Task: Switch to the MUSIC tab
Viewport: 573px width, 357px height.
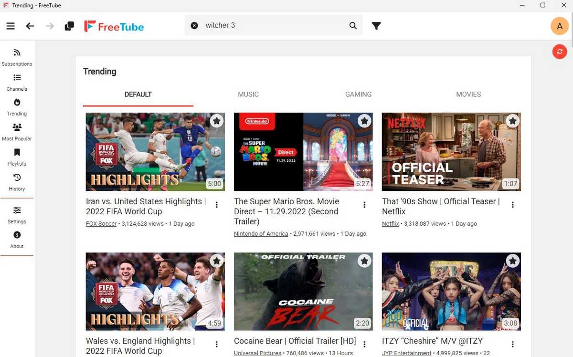Action: click(248, 94)
